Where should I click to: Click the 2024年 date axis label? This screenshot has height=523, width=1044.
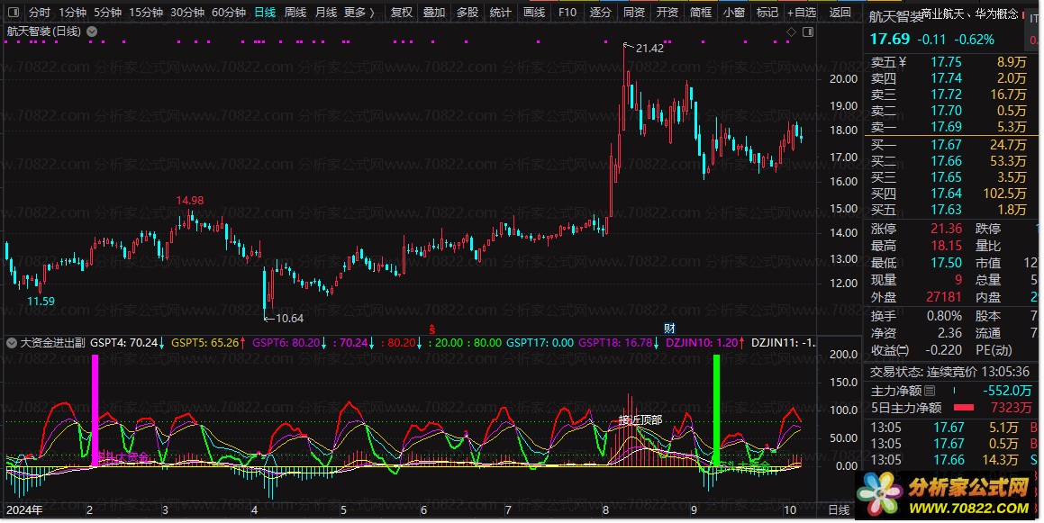24,510
